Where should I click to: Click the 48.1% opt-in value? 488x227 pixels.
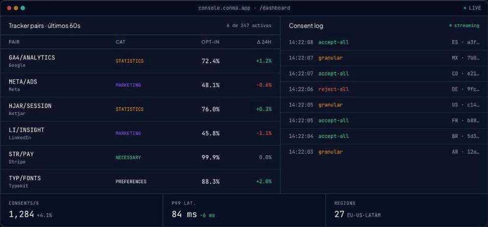211,85
